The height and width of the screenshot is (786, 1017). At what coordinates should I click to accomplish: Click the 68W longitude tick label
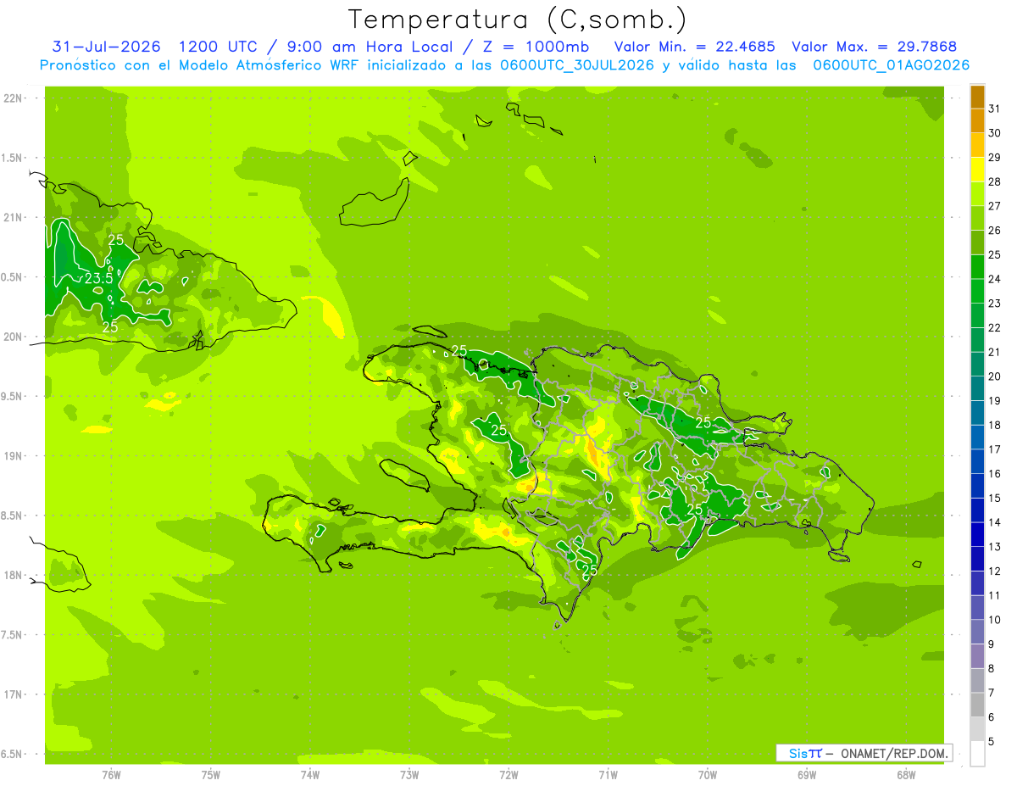pyautogui.click(x=906, y=774)
